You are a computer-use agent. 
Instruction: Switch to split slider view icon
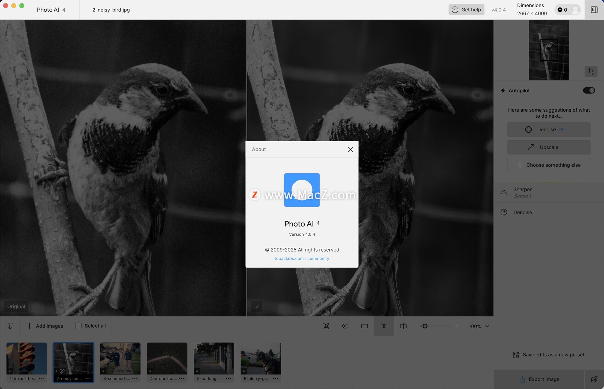[403, 326]
